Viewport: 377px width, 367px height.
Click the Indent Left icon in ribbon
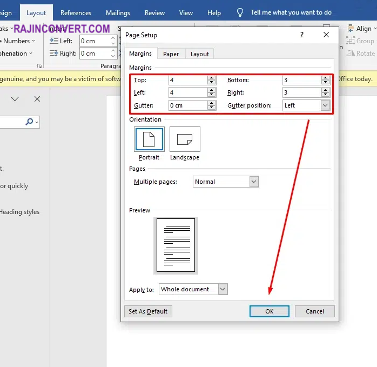pyautogui.click(x=54, y=41)
